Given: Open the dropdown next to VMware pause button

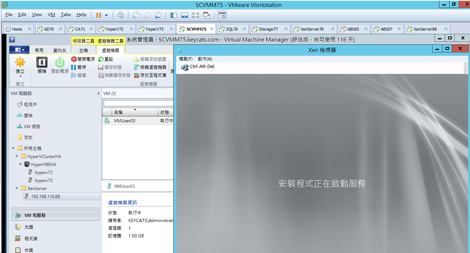Looking at the screenshot, I should click(107, 15).
